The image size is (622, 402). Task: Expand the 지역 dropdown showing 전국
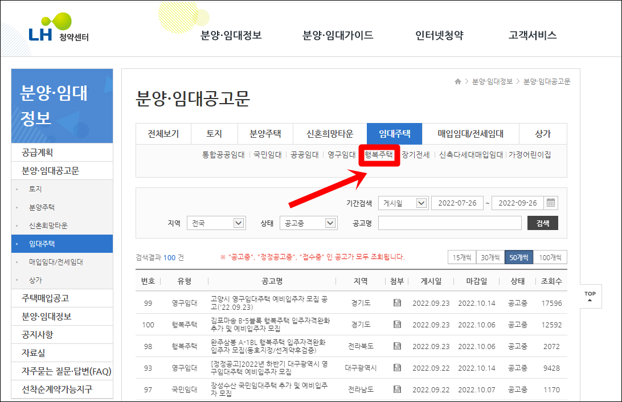click(x=216, y=223)
